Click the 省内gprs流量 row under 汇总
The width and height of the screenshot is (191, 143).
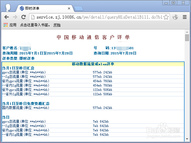[93, 81]
